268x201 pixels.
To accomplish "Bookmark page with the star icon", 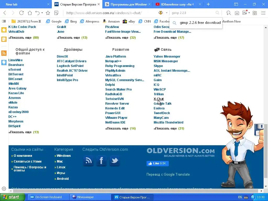I will pos(48,13).
